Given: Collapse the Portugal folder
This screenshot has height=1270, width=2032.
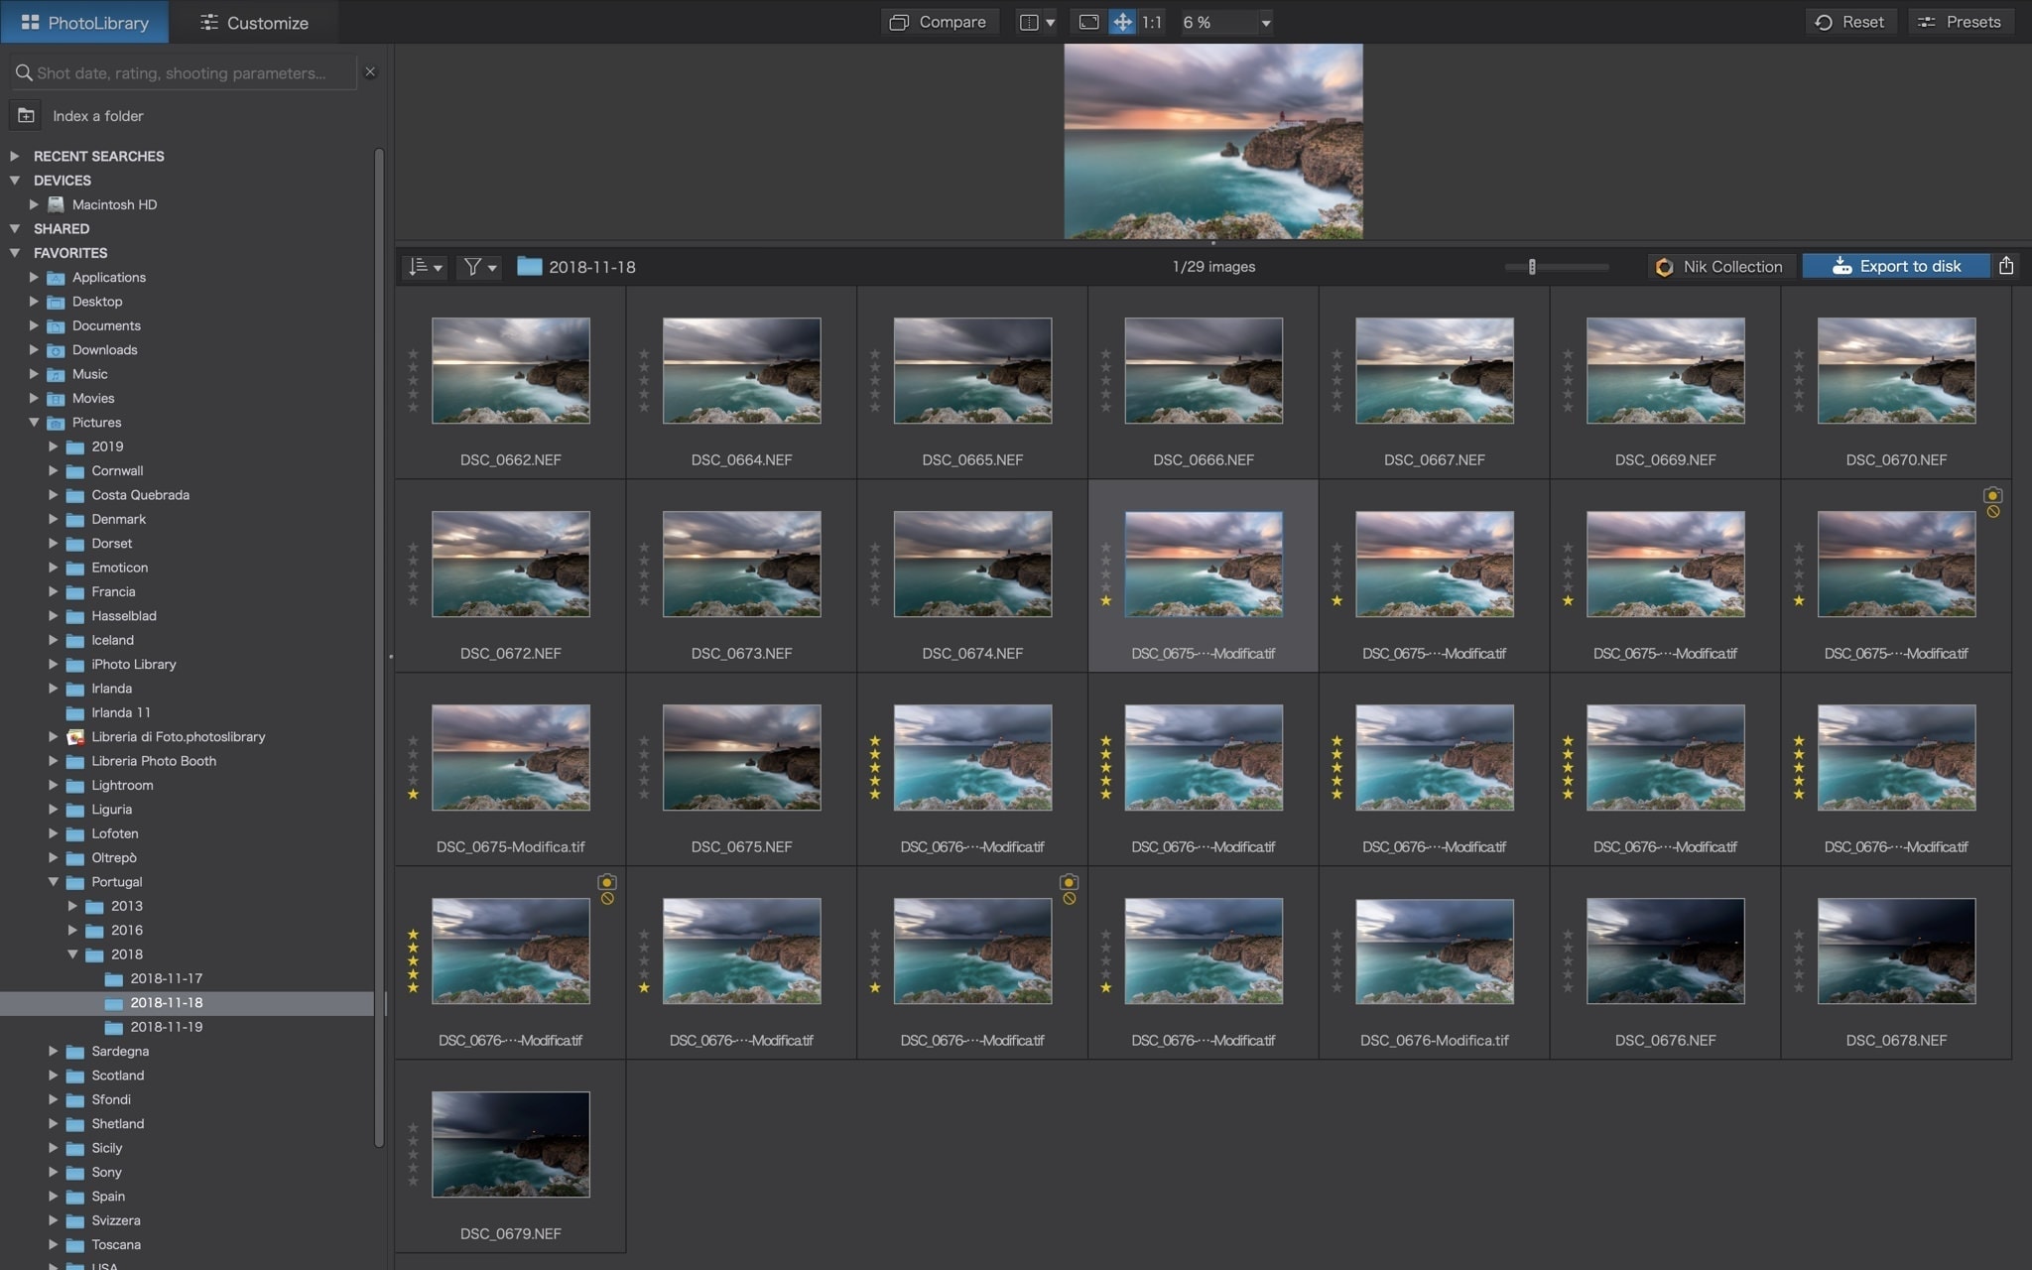Looking at the screenshot, I should [54, 881].
